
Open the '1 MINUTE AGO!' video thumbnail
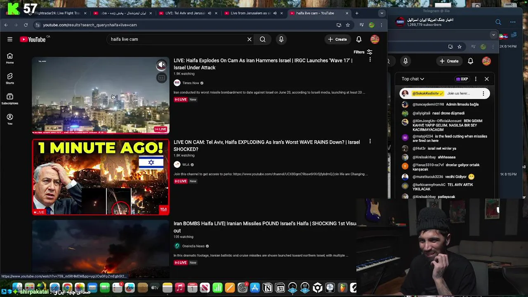(101, 177)
